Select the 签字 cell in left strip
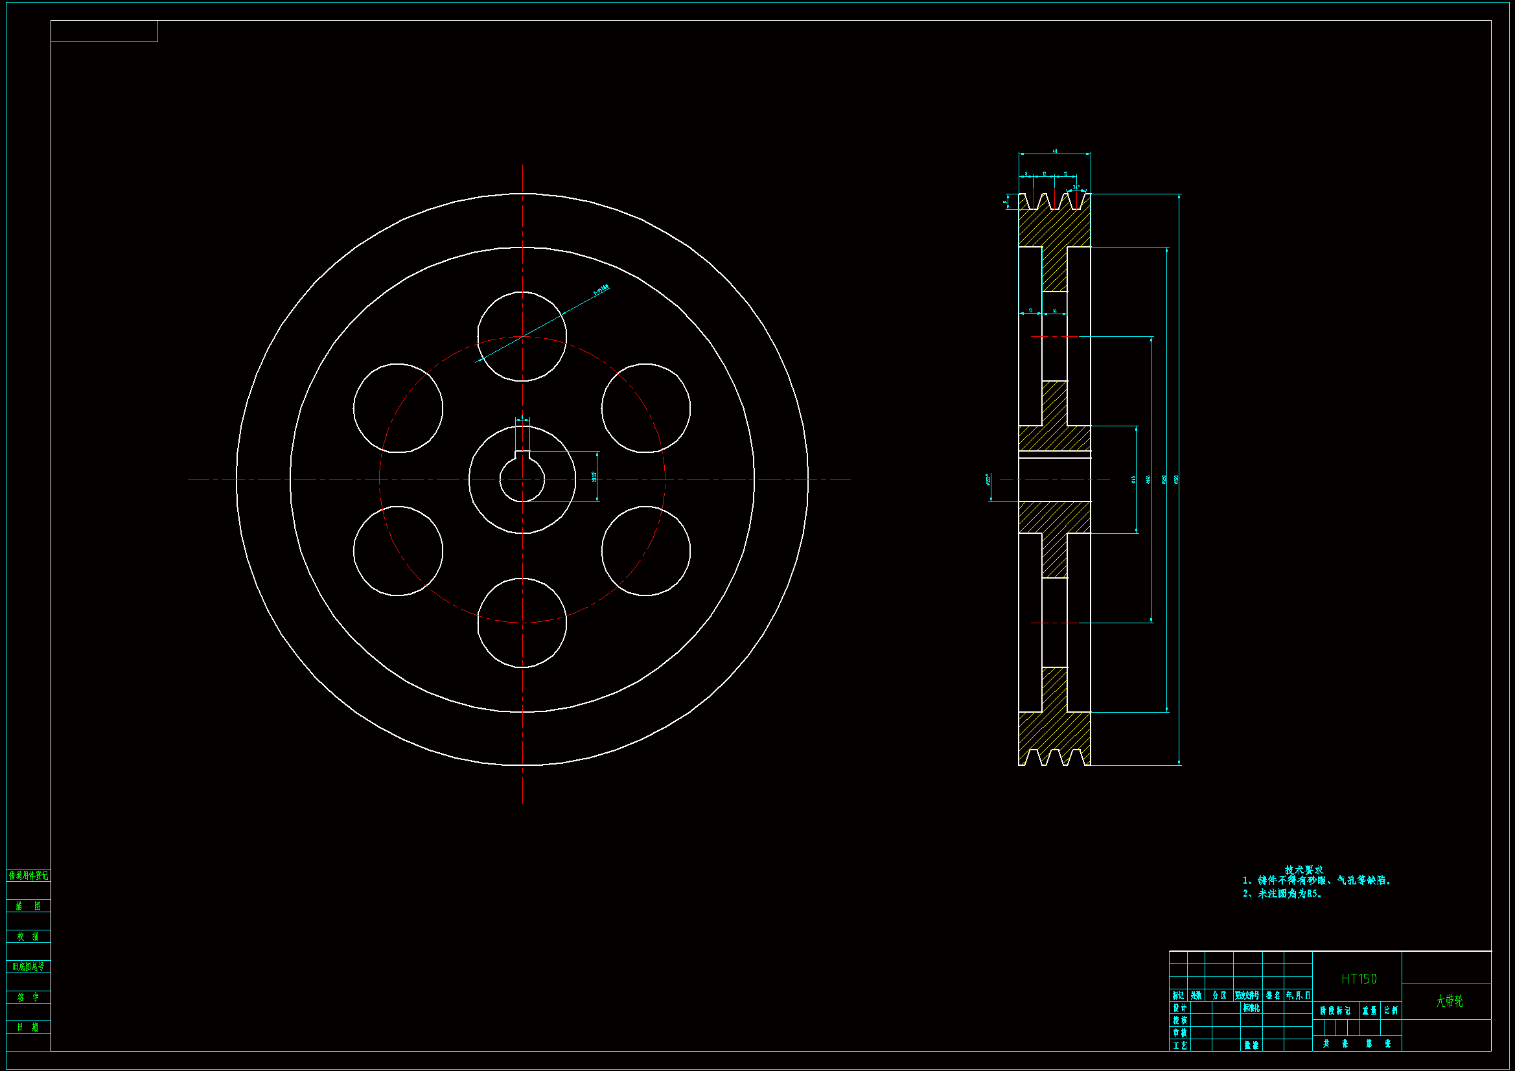1515x1071 pixels. 29,997
